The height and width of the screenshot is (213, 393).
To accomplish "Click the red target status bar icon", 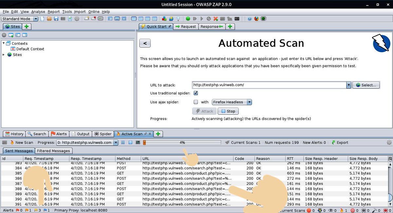I will point(353,210).
